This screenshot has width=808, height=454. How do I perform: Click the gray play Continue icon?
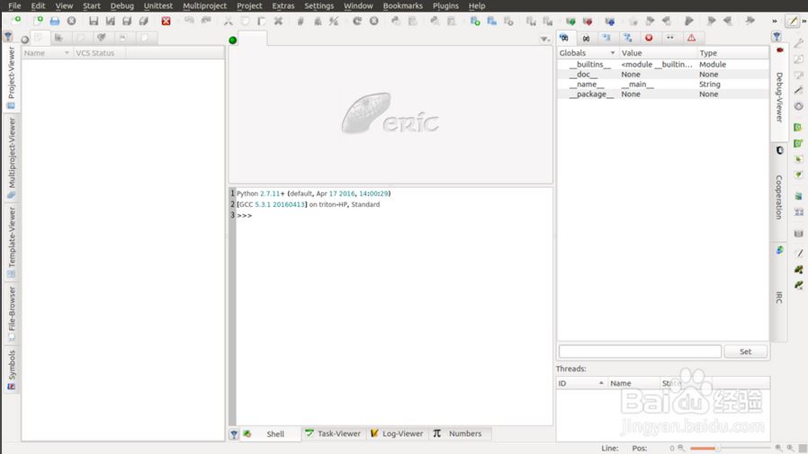tap(689, 21)
